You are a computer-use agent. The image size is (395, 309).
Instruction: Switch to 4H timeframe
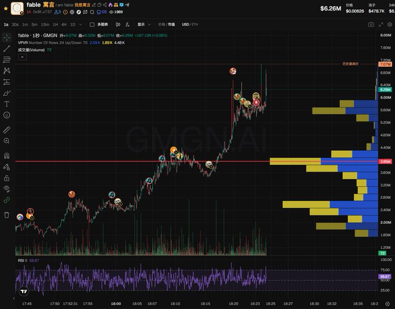(64, 24)
